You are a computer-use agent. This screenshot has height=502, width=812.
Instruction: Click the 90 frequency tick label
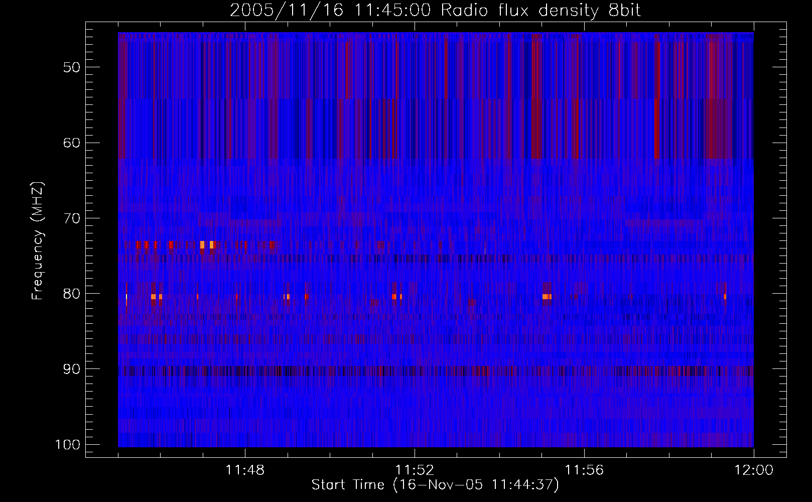(72, 369)
